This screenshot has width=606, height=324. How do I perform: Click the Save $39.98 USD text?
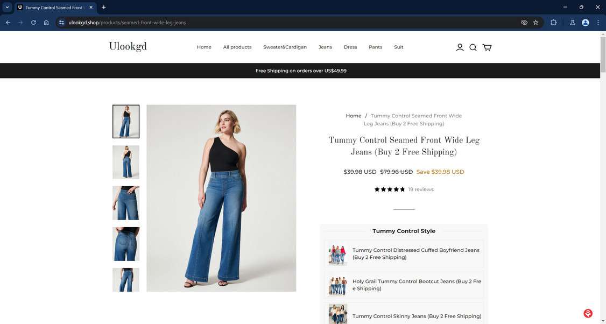440,172
